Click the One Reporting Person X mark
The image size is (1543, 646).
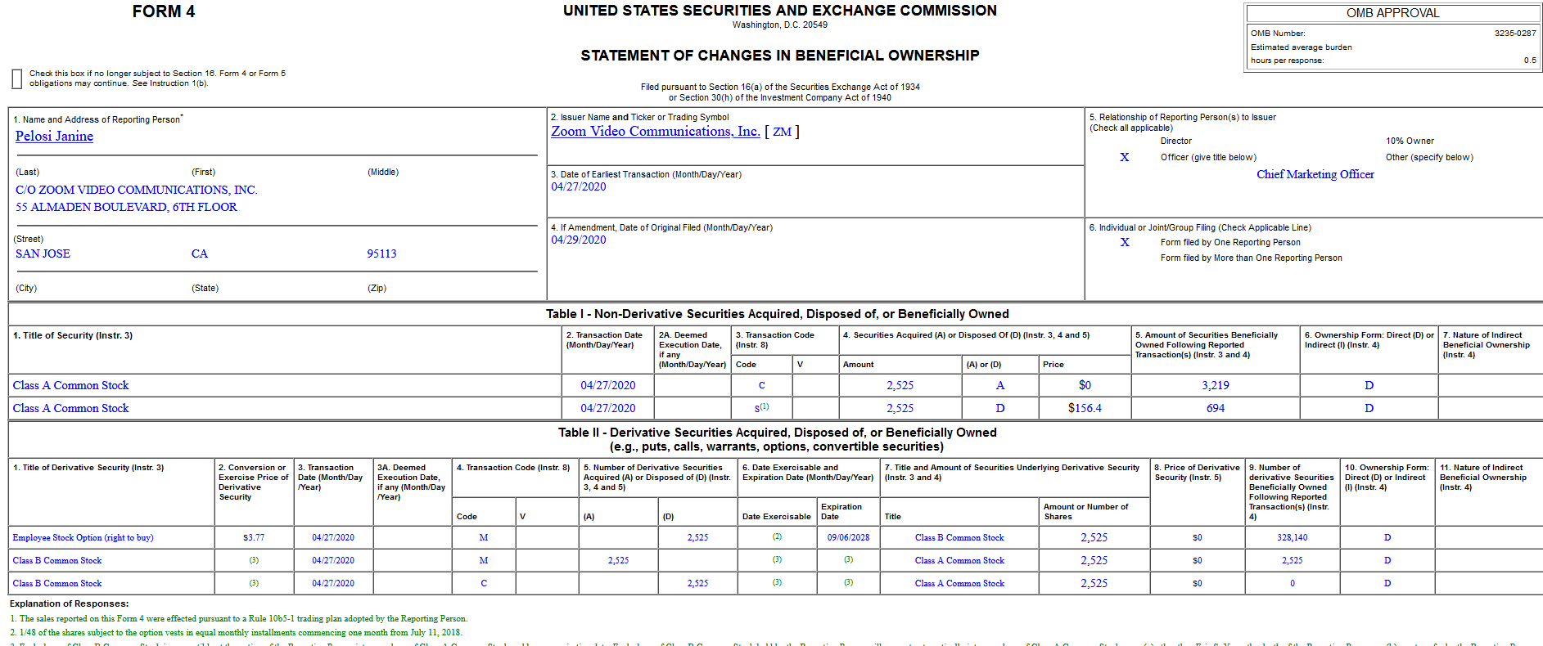(1125, 242)
